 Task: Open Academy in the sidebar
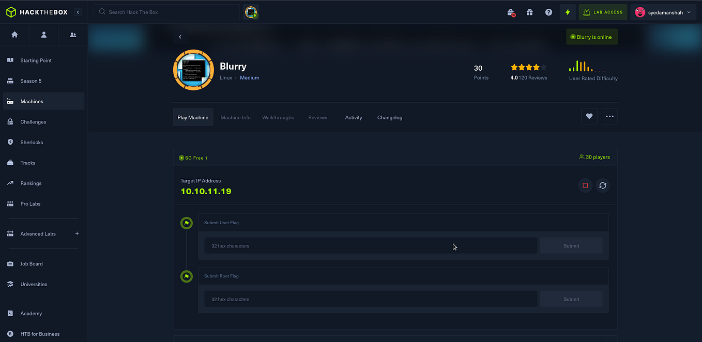point(43,314)
